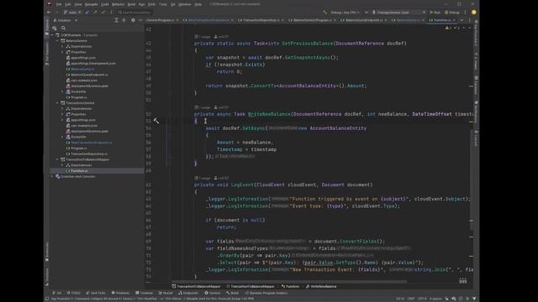Open the File menu

pos(59,4)
